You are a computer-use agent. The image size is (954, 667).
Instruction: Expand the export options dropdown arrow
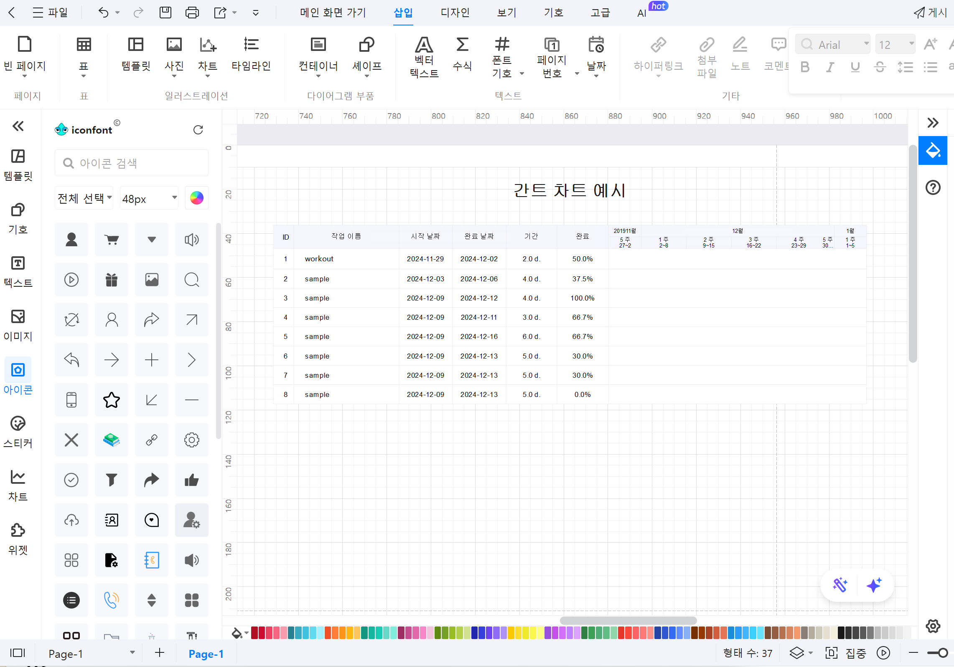click(x=234, y=13)
